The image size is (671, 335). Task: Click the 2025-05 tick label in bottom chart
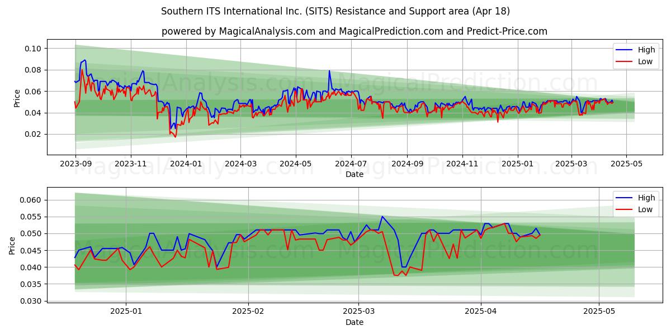point(599,312)
